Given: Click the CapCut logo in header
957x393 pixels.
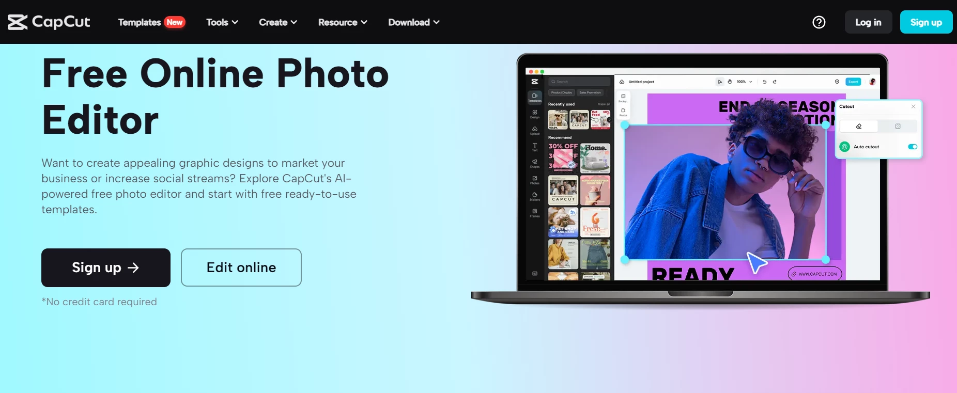Looking at the screenshot, I should [49, 22].
